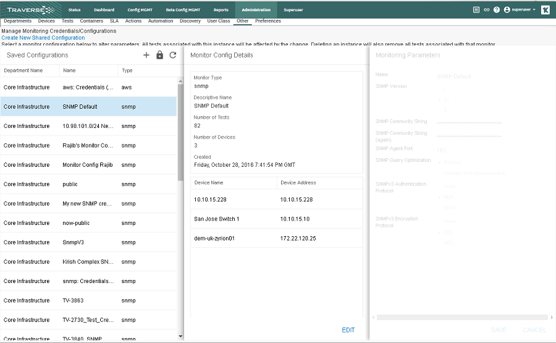Go to the Tests tab

pos(67,21)
